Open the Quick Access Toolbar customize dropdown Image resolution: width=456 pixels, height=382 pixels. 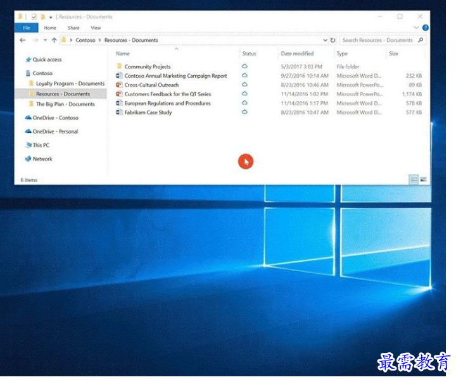tap(51, 17)
